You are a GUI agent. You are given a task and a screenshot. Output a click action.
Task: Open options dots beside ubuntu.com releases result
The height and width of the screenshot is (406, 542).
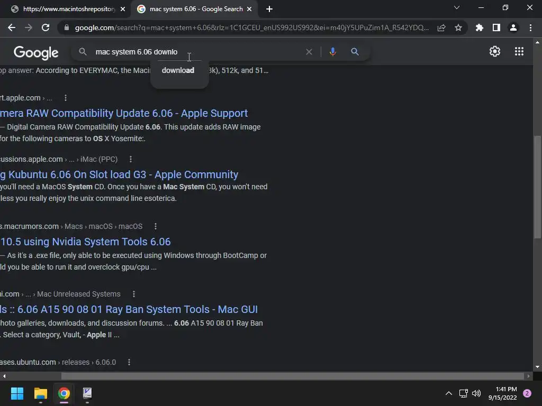(x=129, y=362)
